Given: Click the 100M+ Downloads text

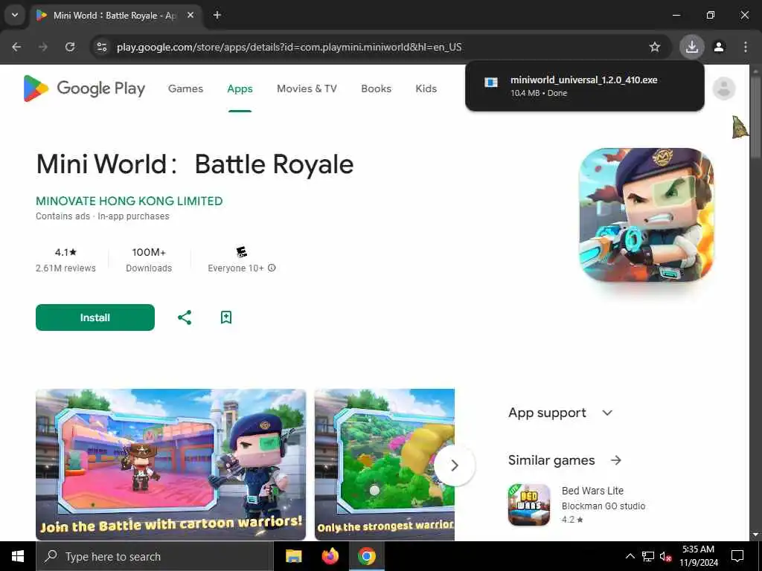Looking at the screenshot, I should click(149, 259).
